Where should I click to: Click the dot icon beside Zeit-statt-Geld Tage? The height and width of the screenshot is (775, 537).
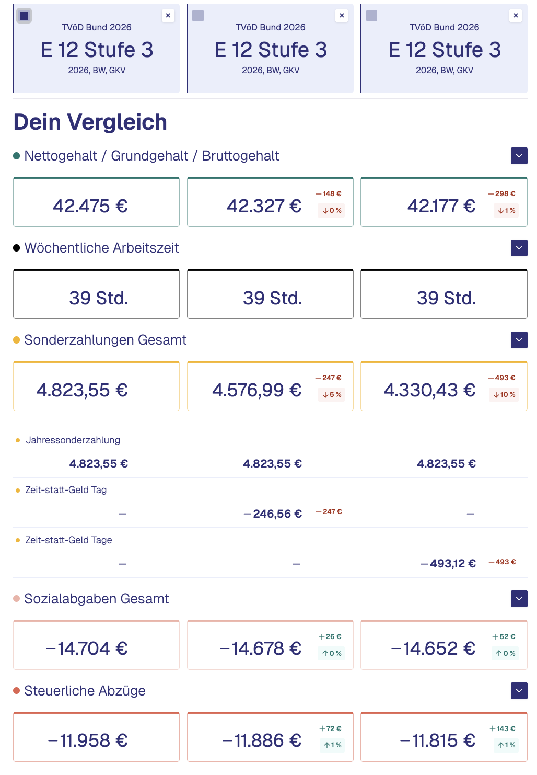pyautogui.click(x=18, y=540)
